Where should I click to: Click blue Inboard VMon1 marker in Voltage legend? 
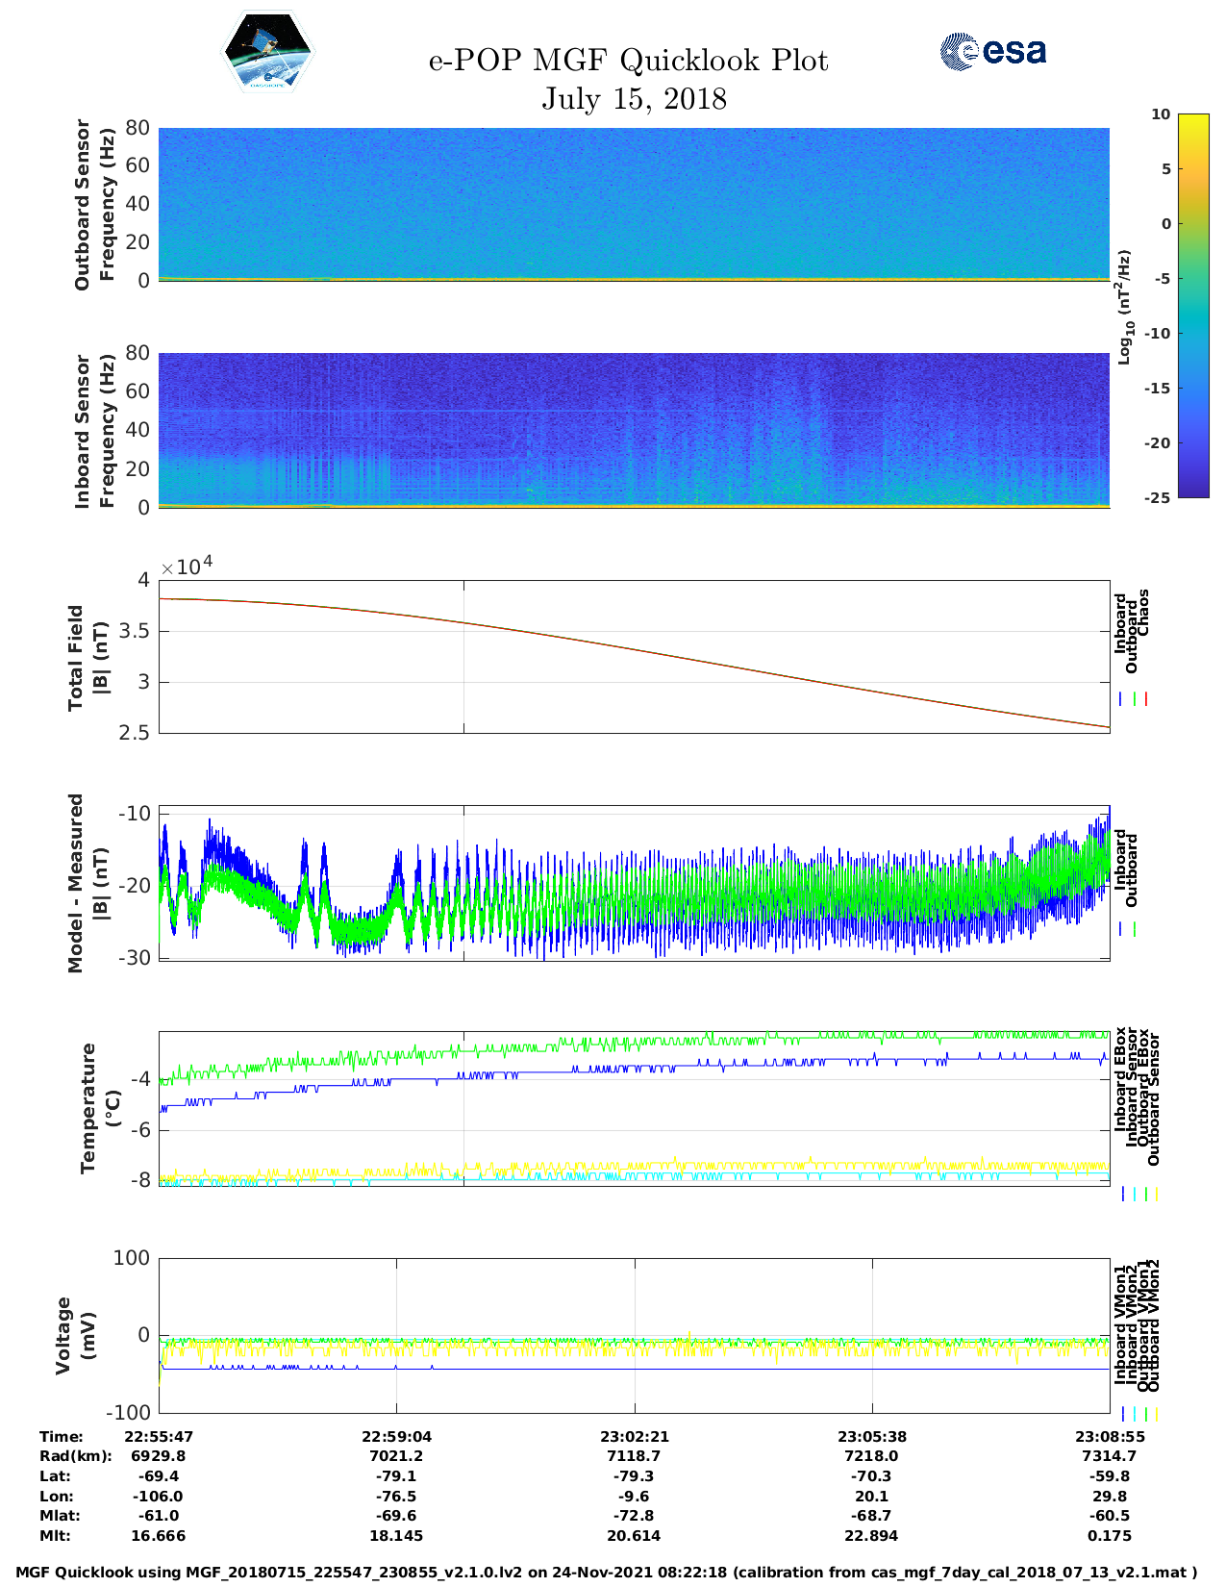coord(1122,1414)
